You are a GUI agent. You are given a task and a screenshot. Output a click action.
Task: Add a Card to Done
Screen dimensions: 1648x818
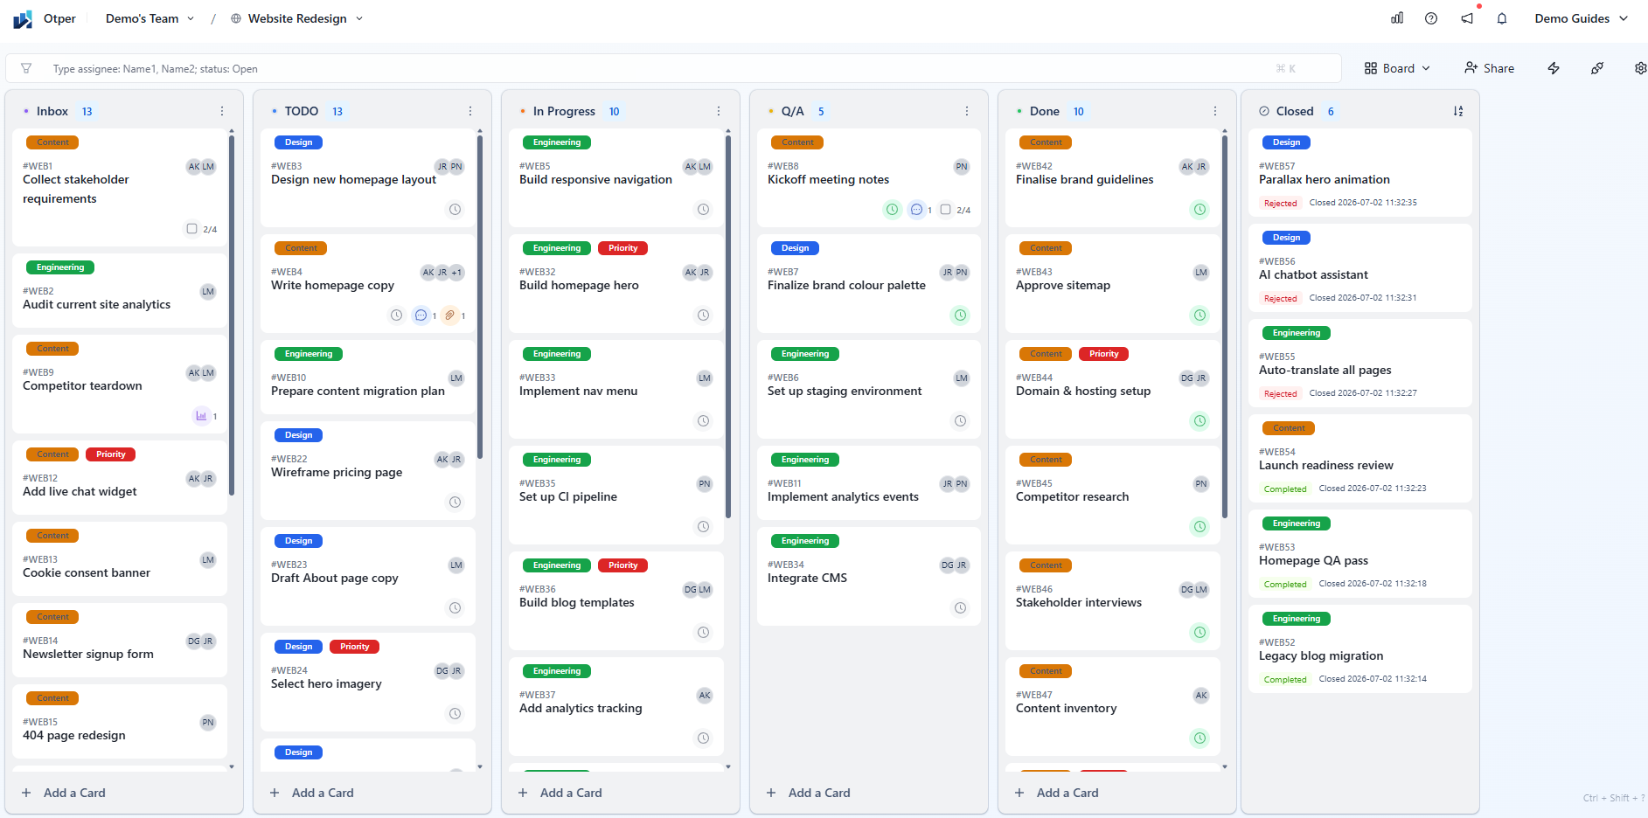1057,793
